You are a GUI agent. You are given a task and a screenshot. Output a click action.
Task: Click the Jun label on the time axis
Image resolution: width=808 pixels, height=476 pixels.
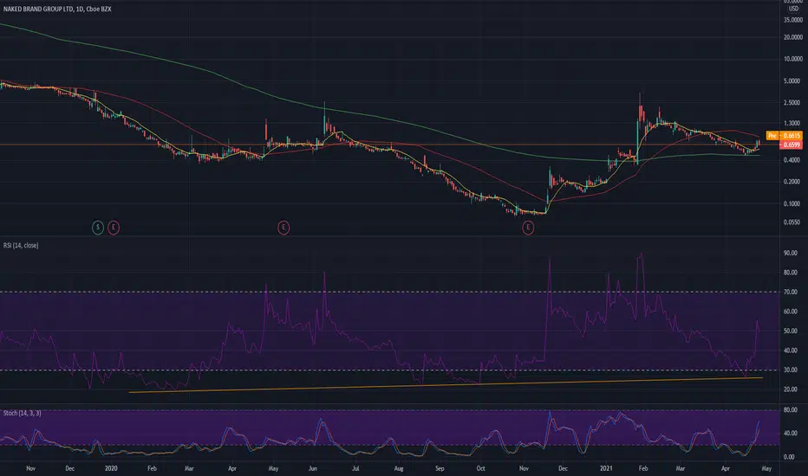[313, 468]
